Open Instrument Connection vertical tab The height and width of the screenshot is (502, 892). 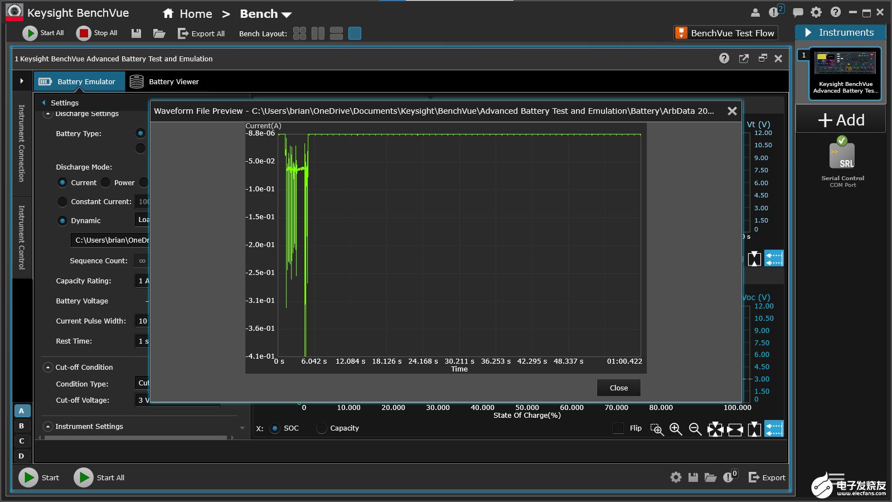[22, 143]
